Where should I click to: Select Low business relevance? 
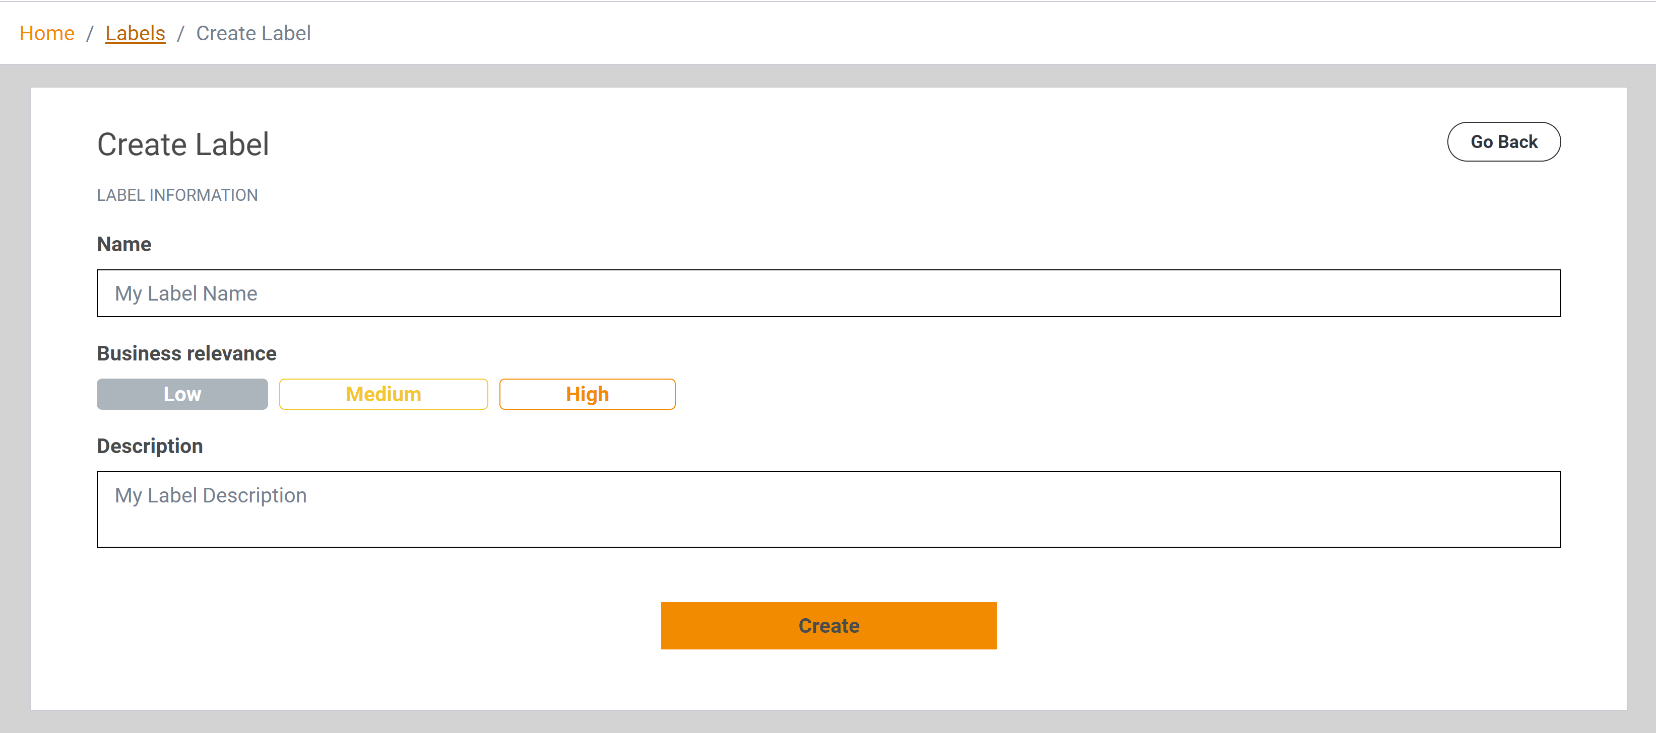point(182,394)
